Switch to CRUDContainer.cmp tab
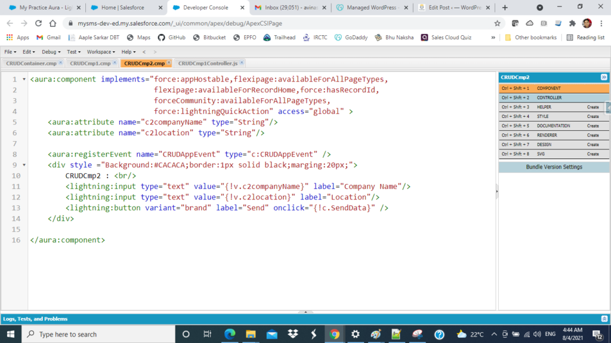 point(31,63)
